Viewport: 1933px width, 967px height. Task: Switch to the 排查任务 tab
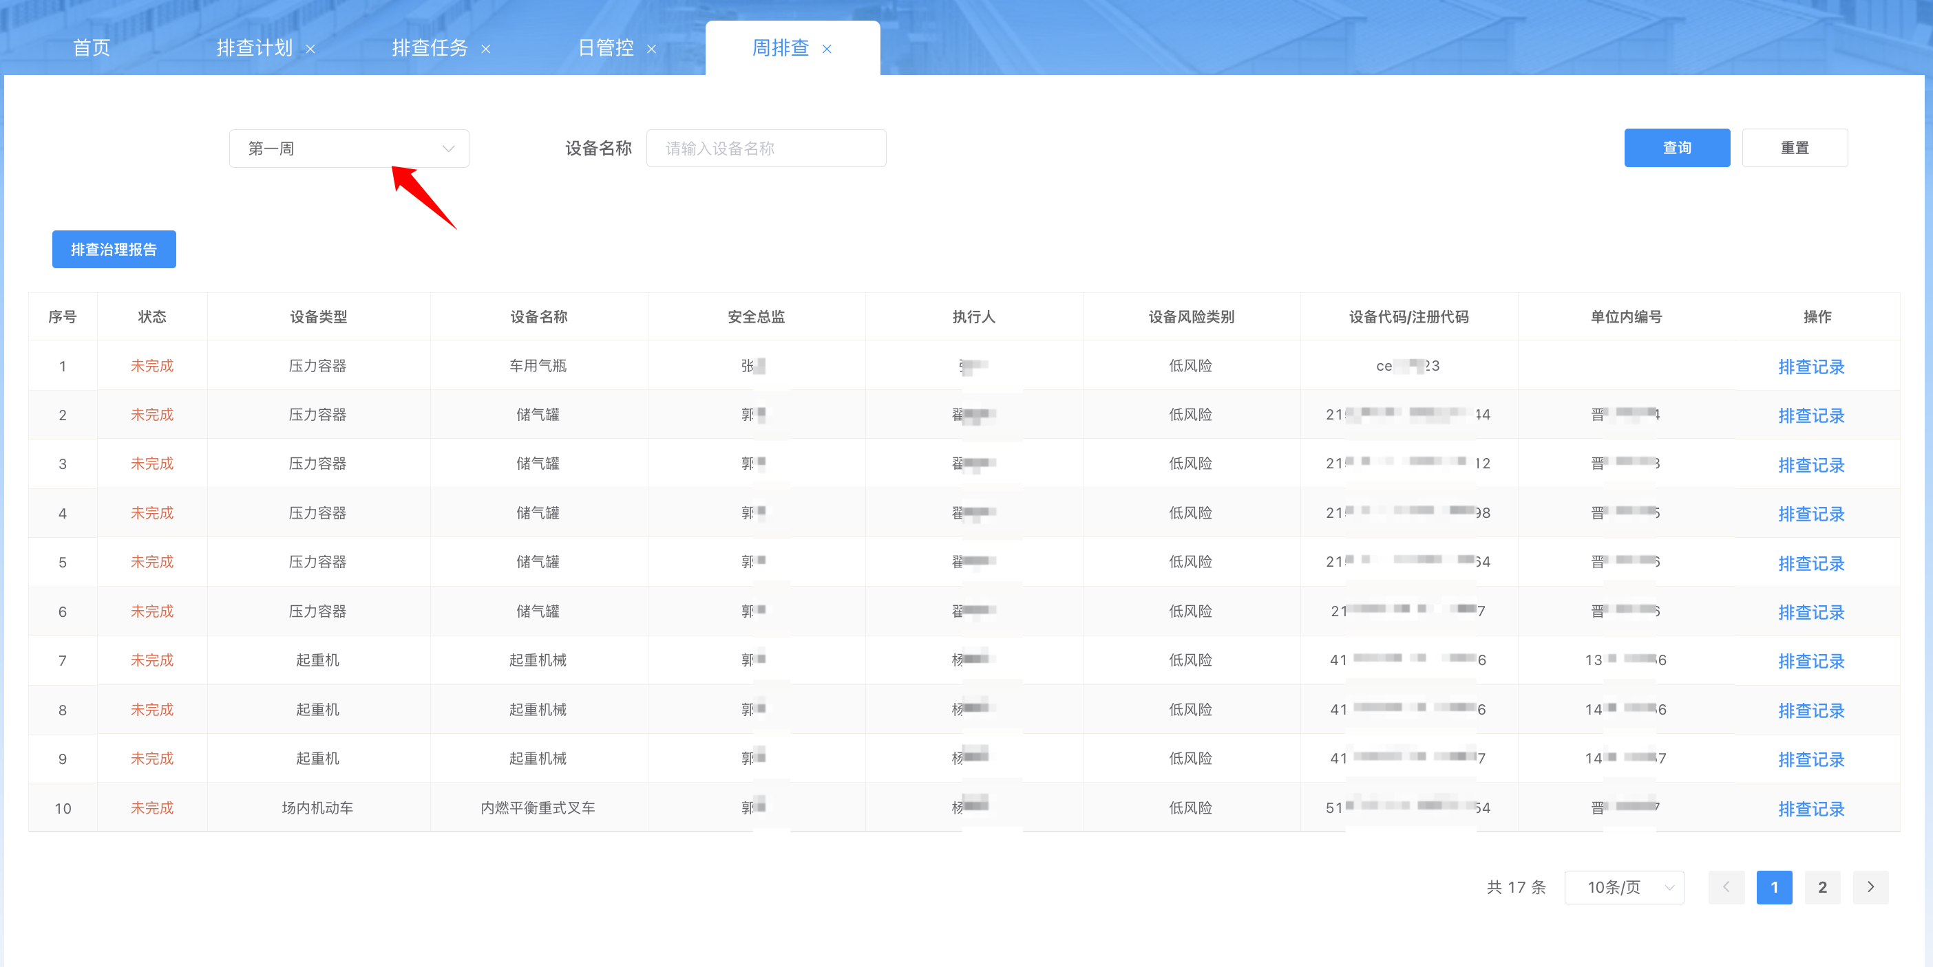[430, 48]
